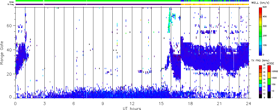The height and width of the screenshot is (110, 278).
Task: Click the '500' label on WID colorbar
Action: (x=264, y=7)
